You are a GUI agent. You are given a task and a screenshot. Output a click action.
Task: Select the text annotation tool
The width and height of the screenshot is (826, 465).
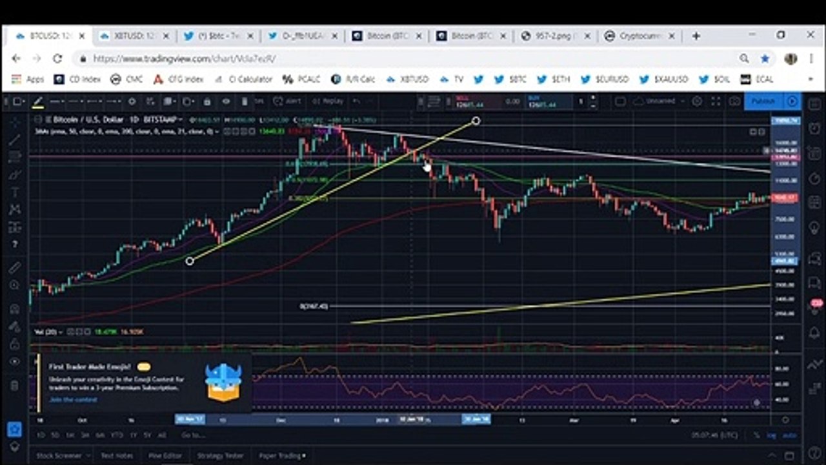point(14,192)
